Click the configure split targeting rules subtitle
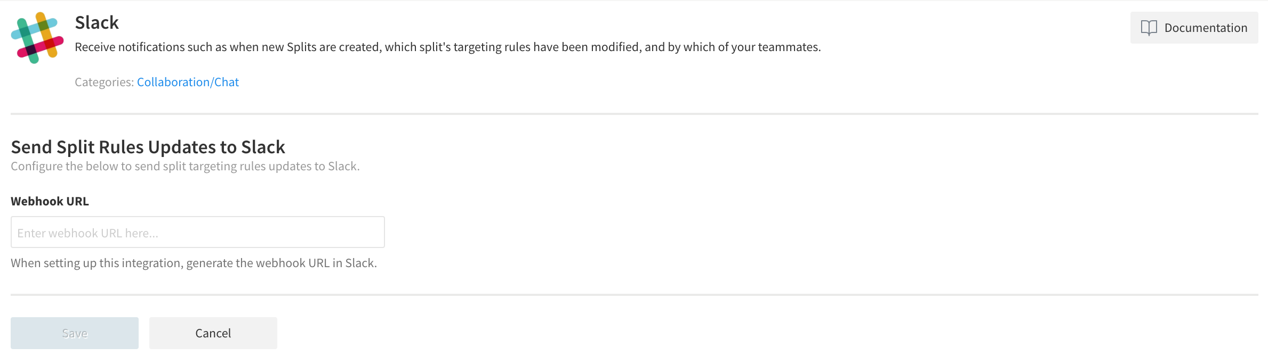Image resolution: width=1268 pixels, height=364 pixels. pyautogui.click(x=185, y=166)
